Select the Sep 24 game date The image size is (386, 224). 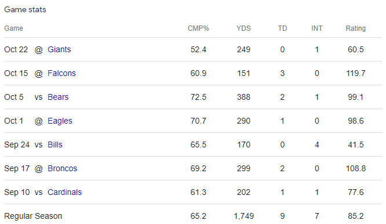click(x=17, y=144)
